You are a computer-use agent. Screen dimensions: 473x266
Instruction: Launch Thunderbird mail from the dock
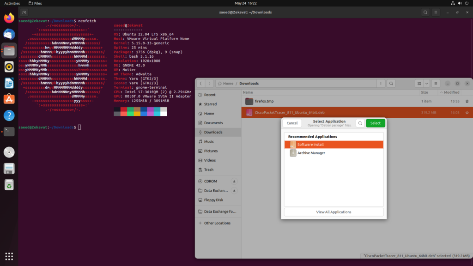tap(9, 34)
